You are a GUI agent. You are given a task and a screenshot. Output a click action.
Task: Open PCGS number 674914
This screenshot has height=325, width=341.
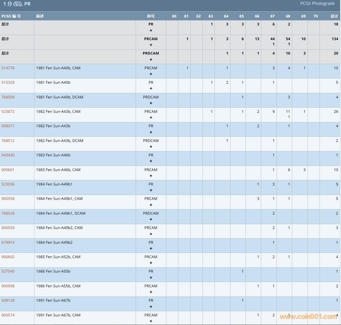(8, 243)
